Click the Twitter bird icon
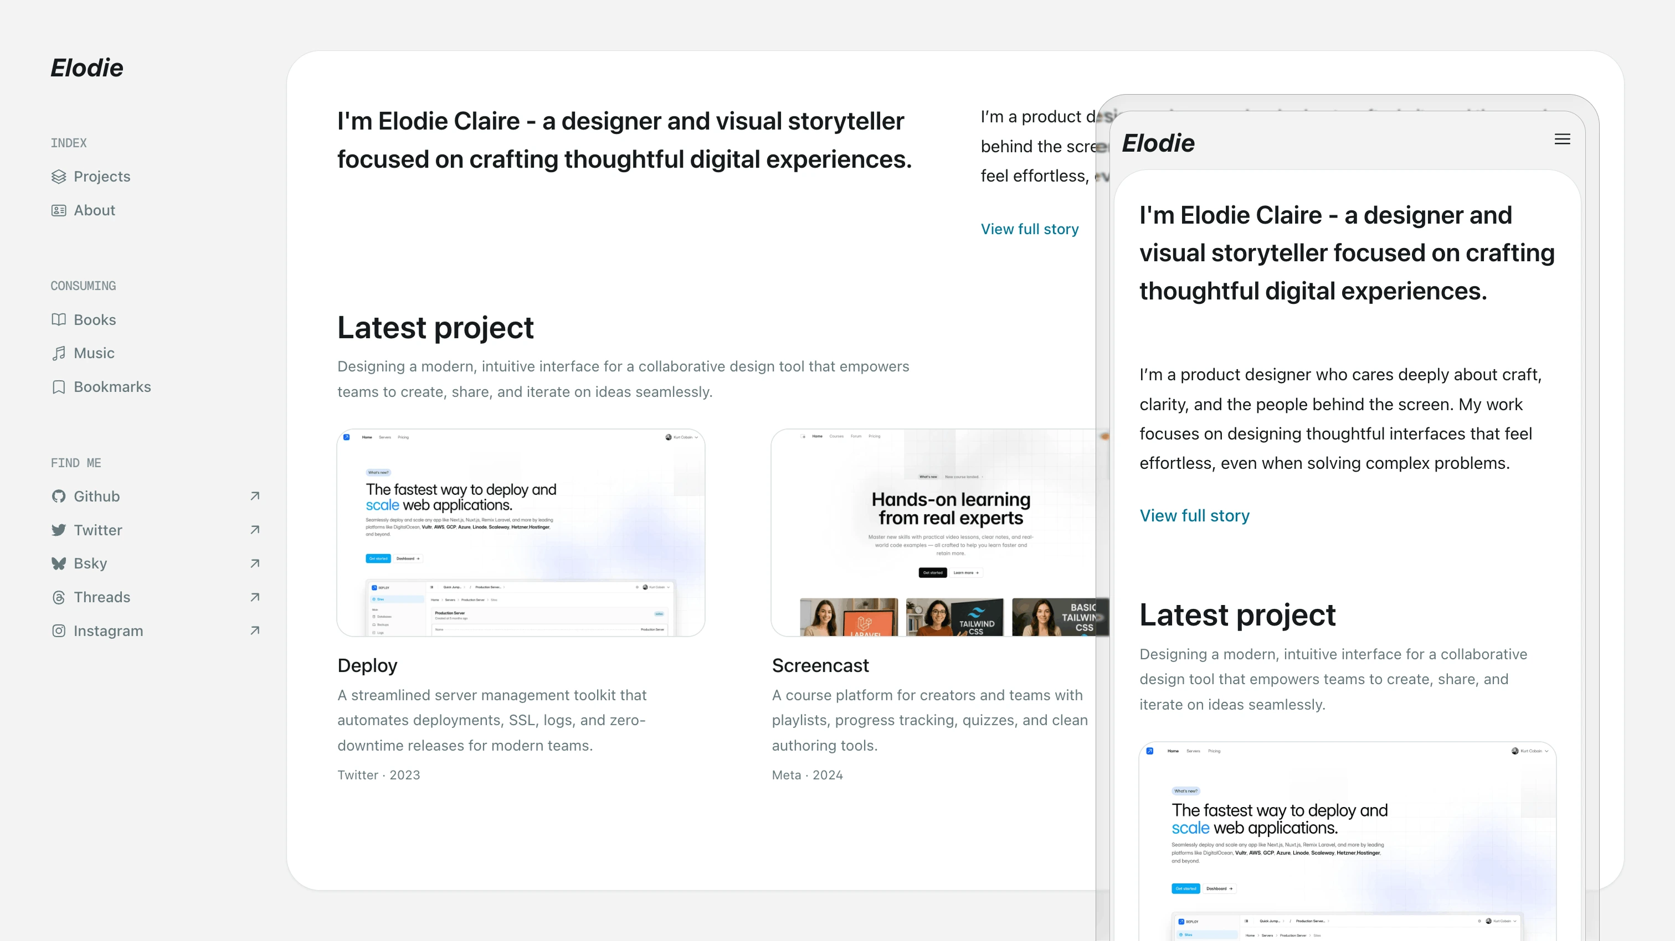The height and width of the screenshot is (941, 1675). click(x=59, y=530)
